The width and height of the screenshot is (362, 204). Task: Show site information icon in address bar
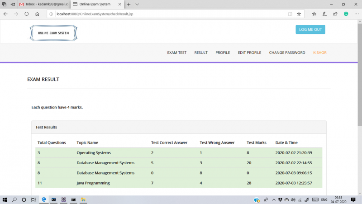pos(51,14)
